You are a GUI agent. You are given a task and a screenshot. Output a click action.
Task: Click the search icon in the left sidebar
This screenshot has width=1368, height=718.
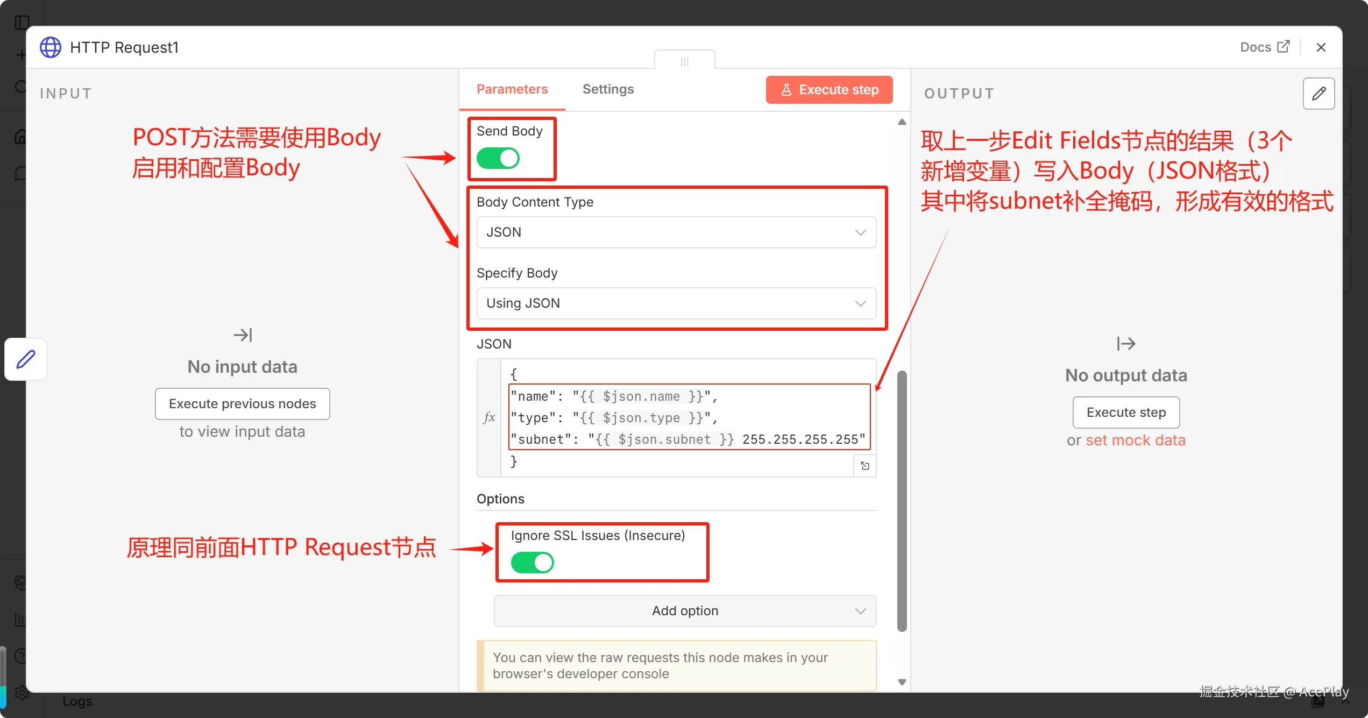(20, 86)
